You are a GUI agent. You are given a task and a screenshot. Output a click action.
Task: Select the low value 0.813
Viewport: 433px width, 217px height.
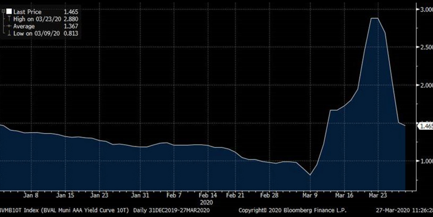pyautogui.click(x=71, y=33)
